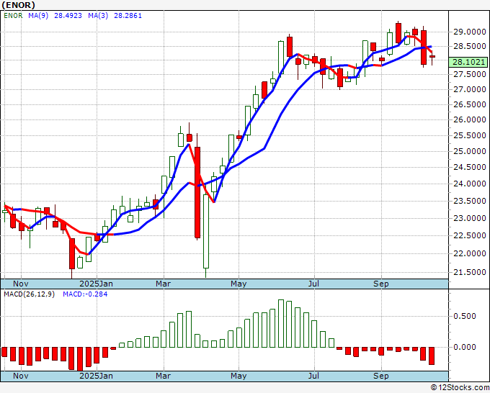
Task: Click the 0.500 MACD axis label
Action: pos(465,316)
